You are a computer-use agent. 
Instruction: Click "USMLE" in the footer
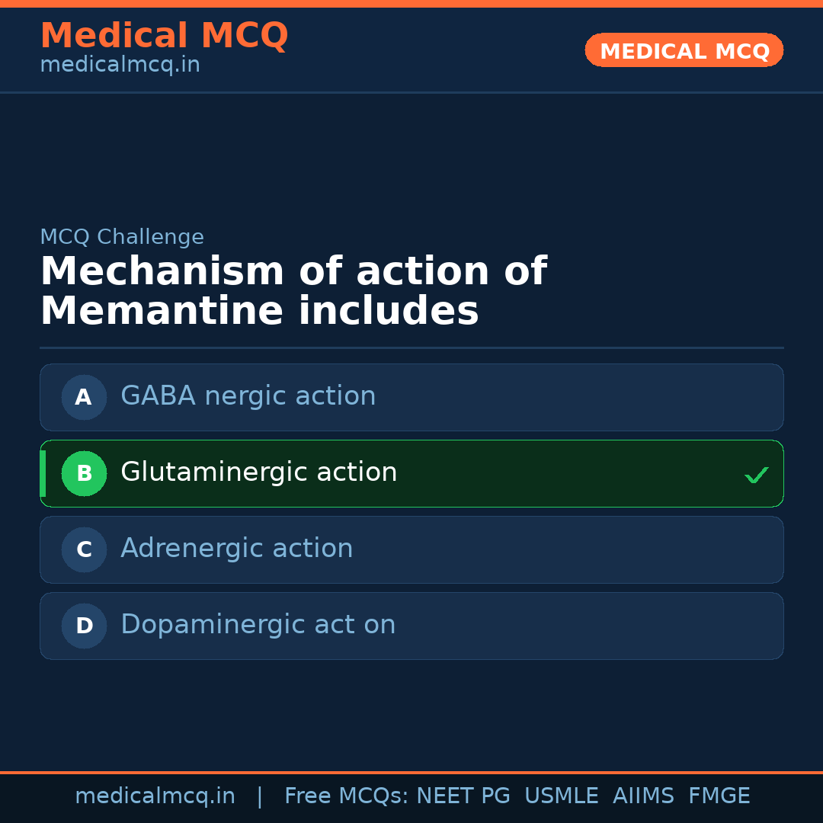pyautogui.click(x=561, y=796)
